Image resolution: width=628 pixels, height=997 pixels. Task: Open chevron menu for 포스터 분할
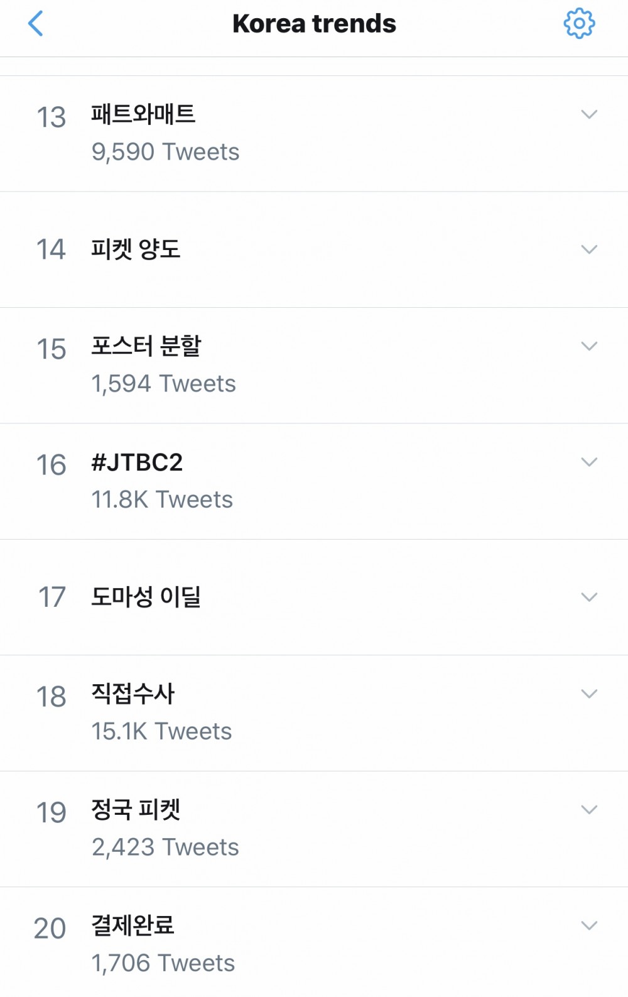tap(589, 346)
